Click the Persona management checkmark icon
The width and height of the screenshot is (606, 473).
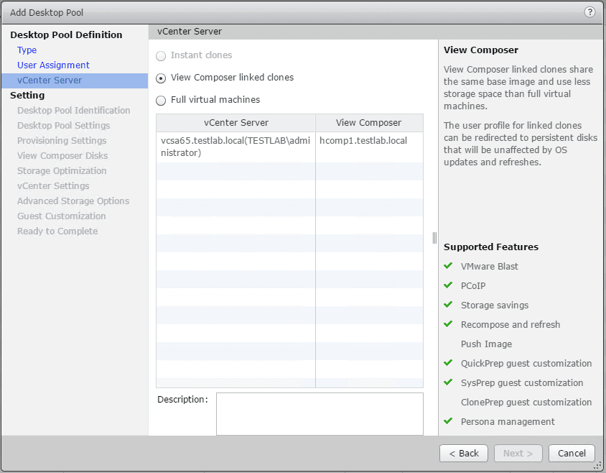coord(448,421)
